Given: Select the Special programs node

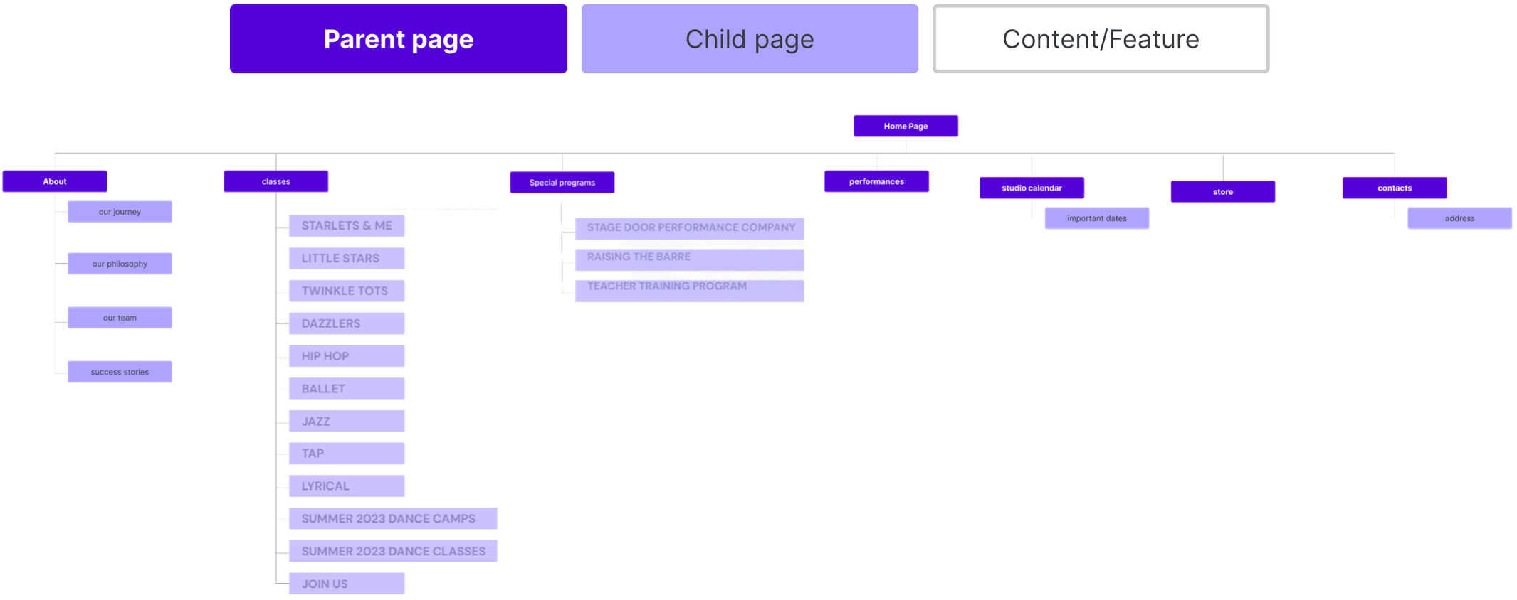Looking at the screenshot, I should [562, 182].
